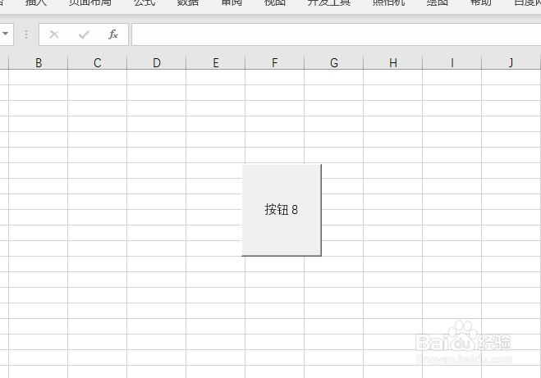Open the Name Box dropdown arrow
Viewport: 541px width, 378px height.
click(6, 34)
